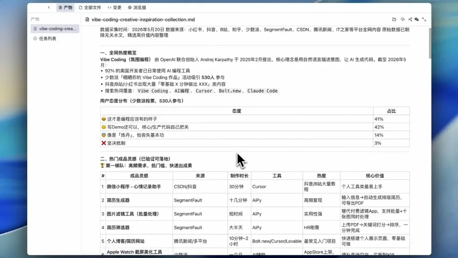Click the 第一梯队 trophy subheading
The height and width of the screenshot is (258, 458).
coord(146,165)
